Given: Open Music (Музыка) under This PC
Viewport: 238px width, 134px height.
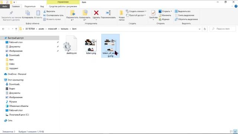Looking at the screenshot, I should [13, 102].
